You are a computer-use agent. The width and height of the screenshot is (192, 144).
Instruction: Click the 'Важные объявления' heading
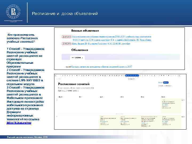point(85,31)
